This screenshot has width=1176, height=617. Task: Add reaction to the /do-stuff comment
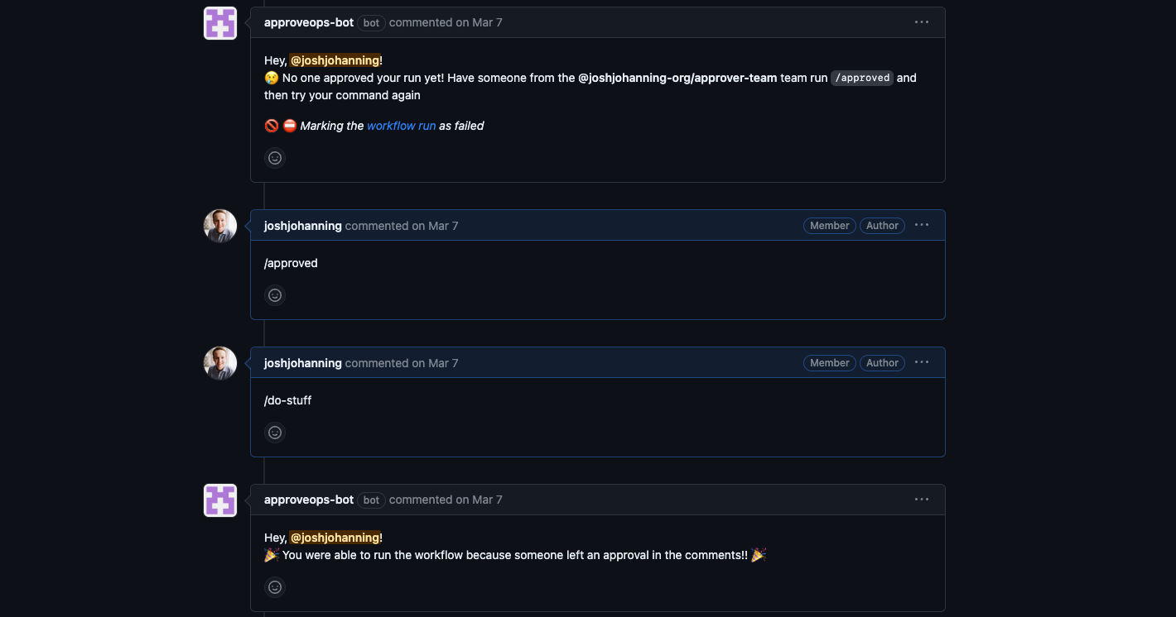click(275, 433)
